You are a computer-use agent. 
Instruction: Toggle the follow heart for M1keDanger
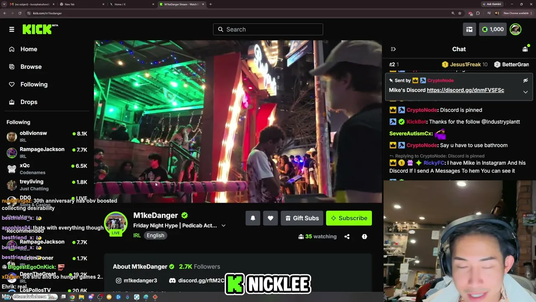pos(271,218)
